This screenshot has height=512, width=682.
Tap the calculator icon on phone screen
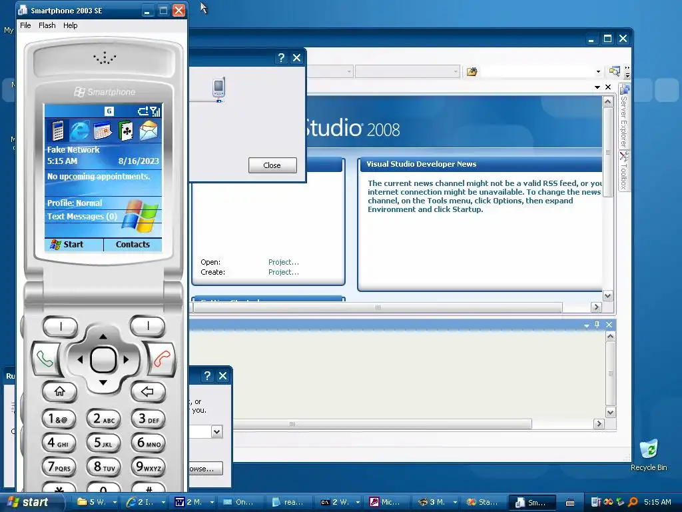[x=57, y=130]
